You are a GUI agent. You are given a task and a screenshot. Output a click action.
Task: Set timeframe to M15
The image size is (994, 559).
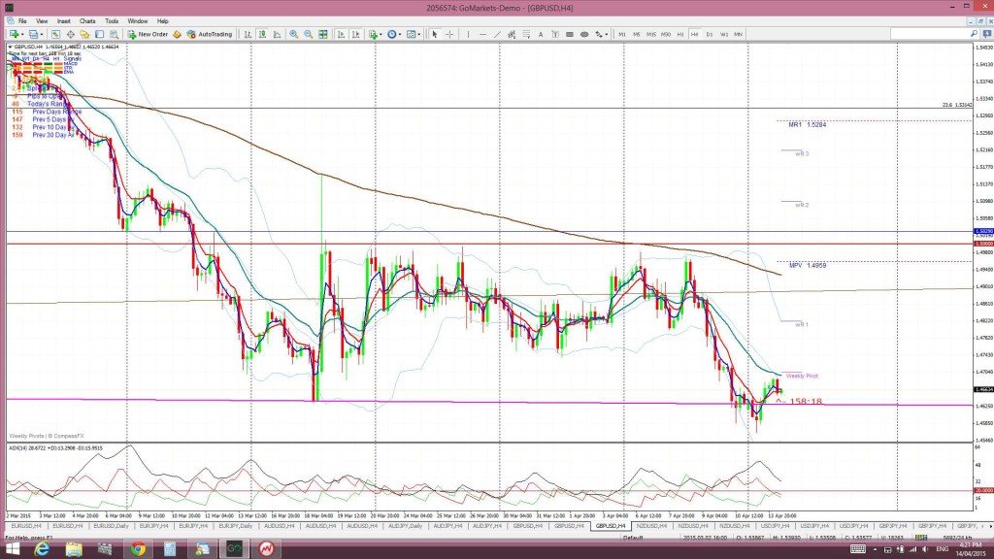coord(651,34)
